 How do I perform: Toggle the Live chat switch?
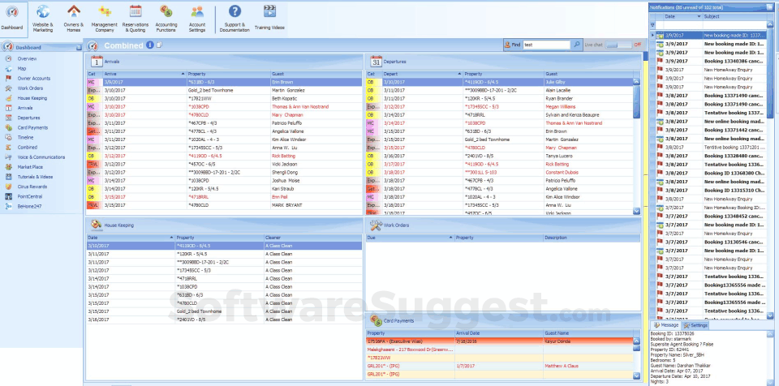pyautogui.click(x=618, y=45)
